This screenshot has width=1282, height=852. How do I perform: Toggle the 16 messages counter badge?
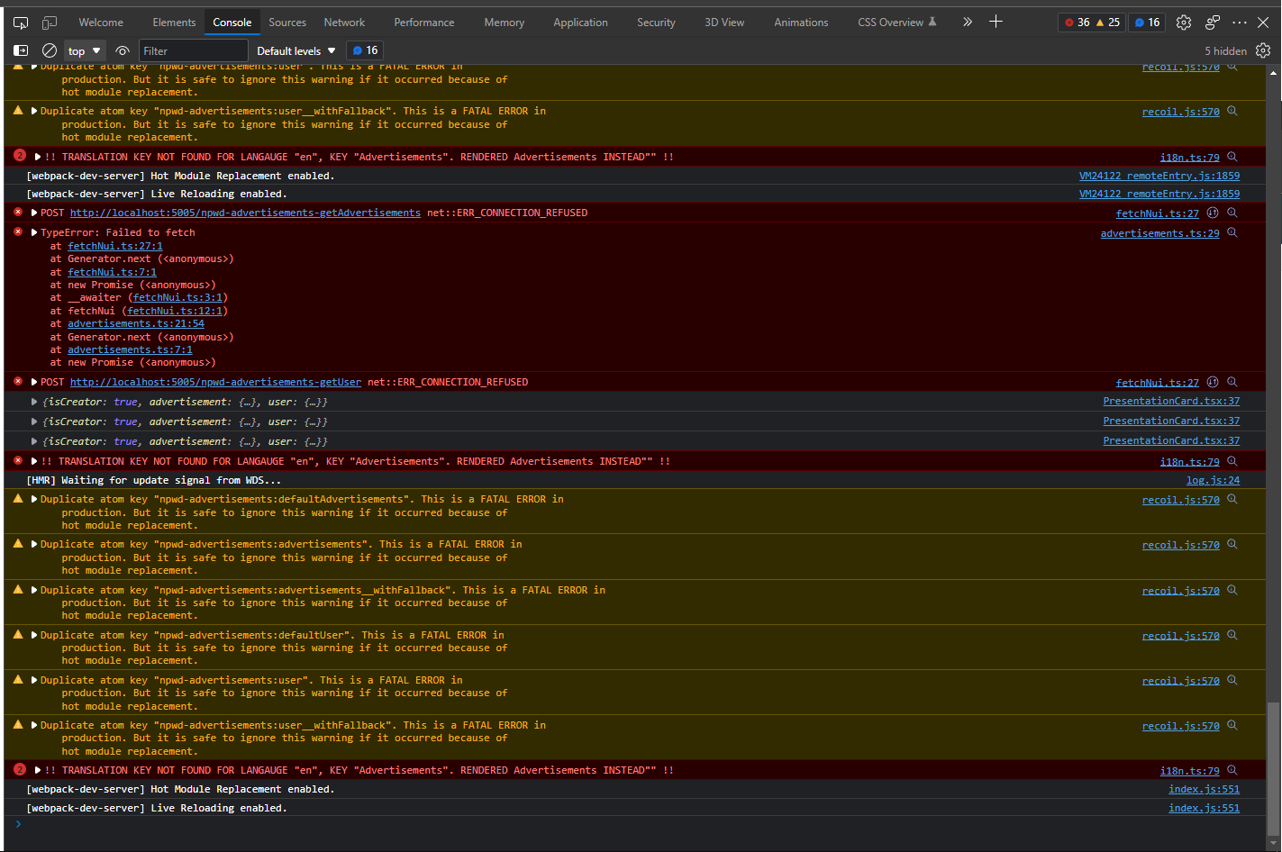(x=364, y=50)
